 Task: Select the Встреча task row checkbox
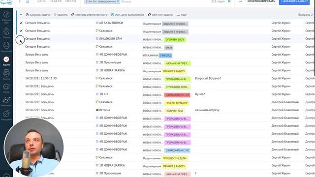pos(21,110)
